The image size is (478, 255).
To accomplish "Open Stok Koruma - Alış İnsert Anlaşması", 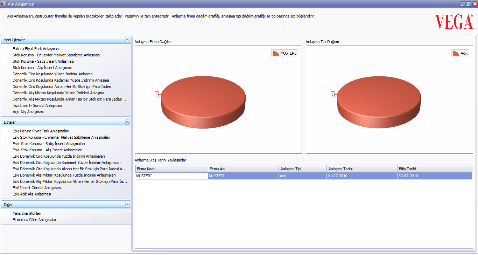I will 42,68.
